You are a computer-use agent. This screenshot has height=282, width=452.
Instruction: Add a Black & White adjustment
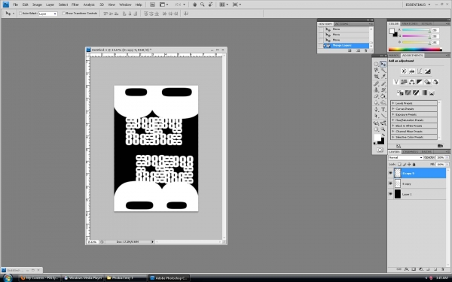(x=420, y=82)
